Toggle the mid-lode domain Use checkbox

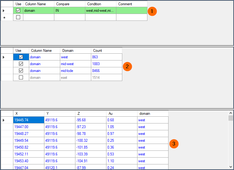pos(21,71)
